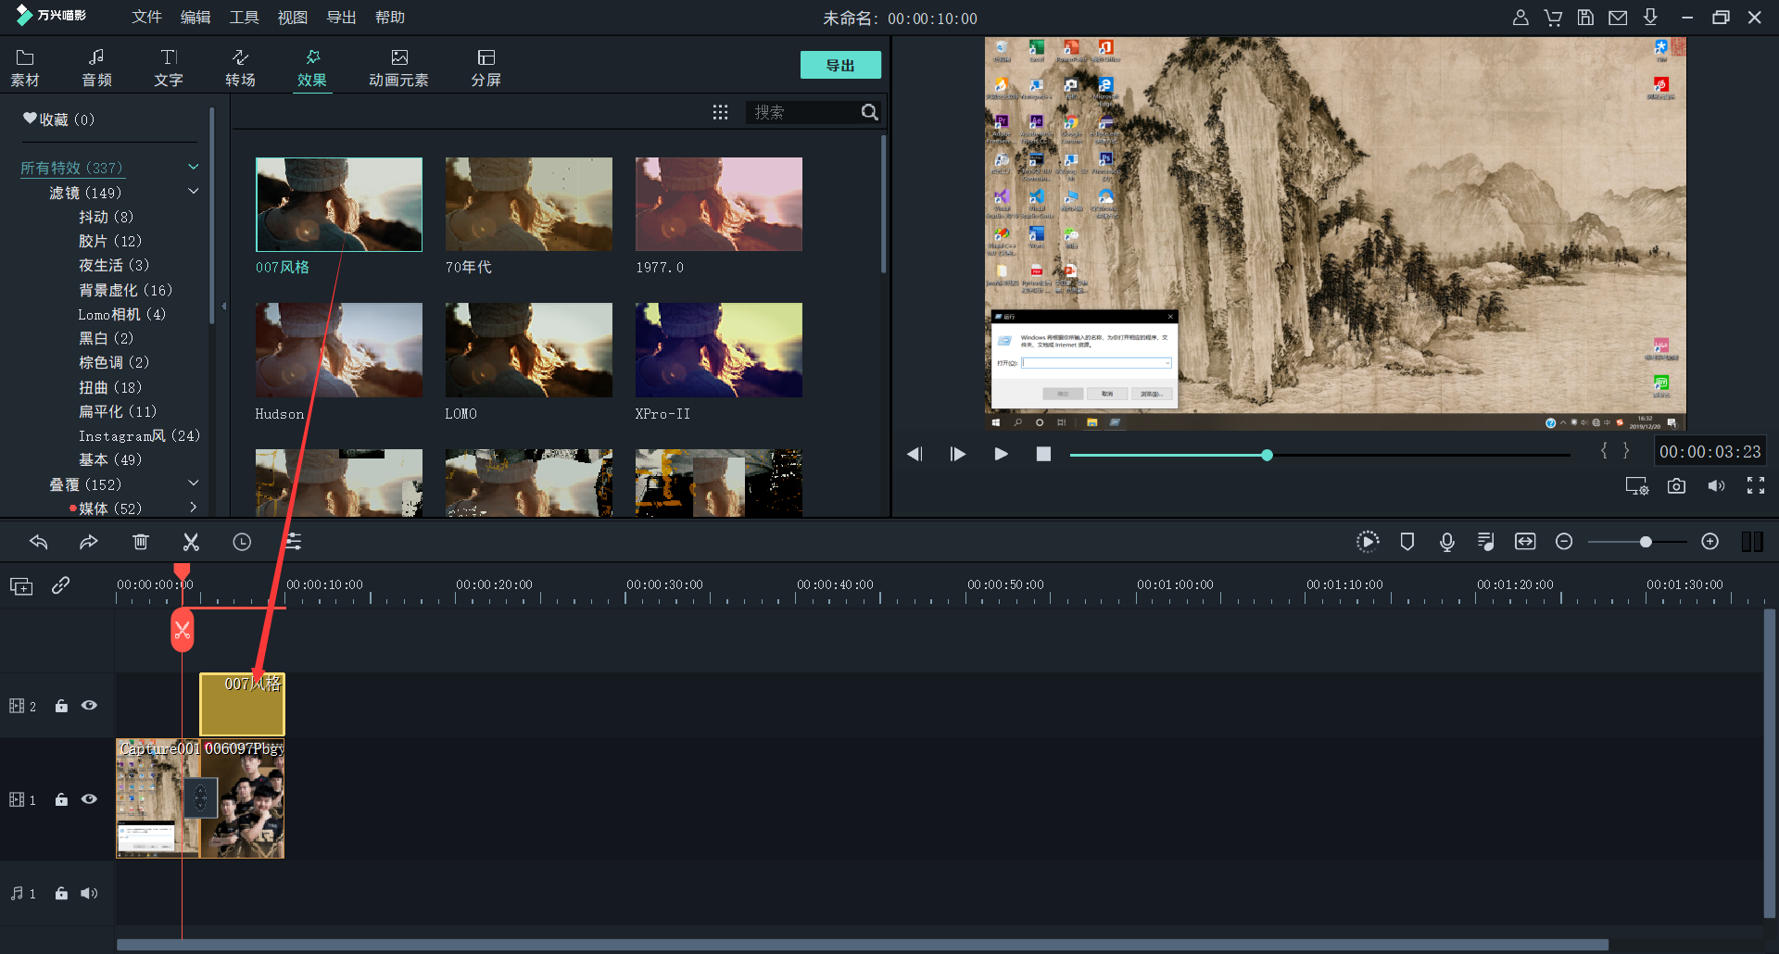
Task: Click the 导出 export button
Action: pyautogui.click(x=839, y=65)
